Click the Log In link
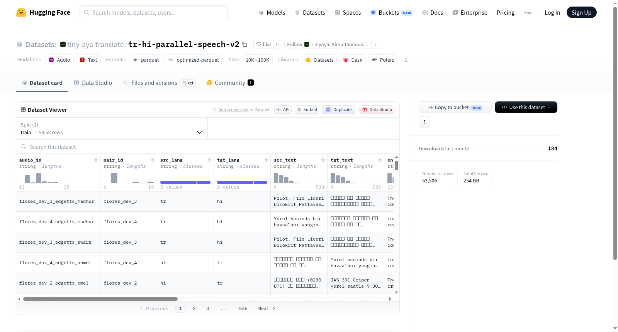Image resolution: width=618 pixels, height=332 pixels. coord(552,12)
